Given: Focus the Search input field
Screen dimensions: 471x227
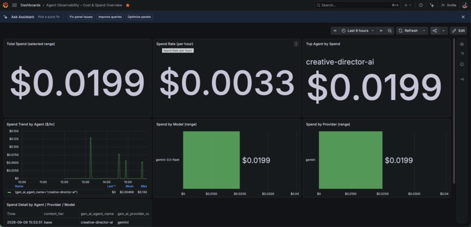Looking at the screenshot, I should [x=358, y=5].
